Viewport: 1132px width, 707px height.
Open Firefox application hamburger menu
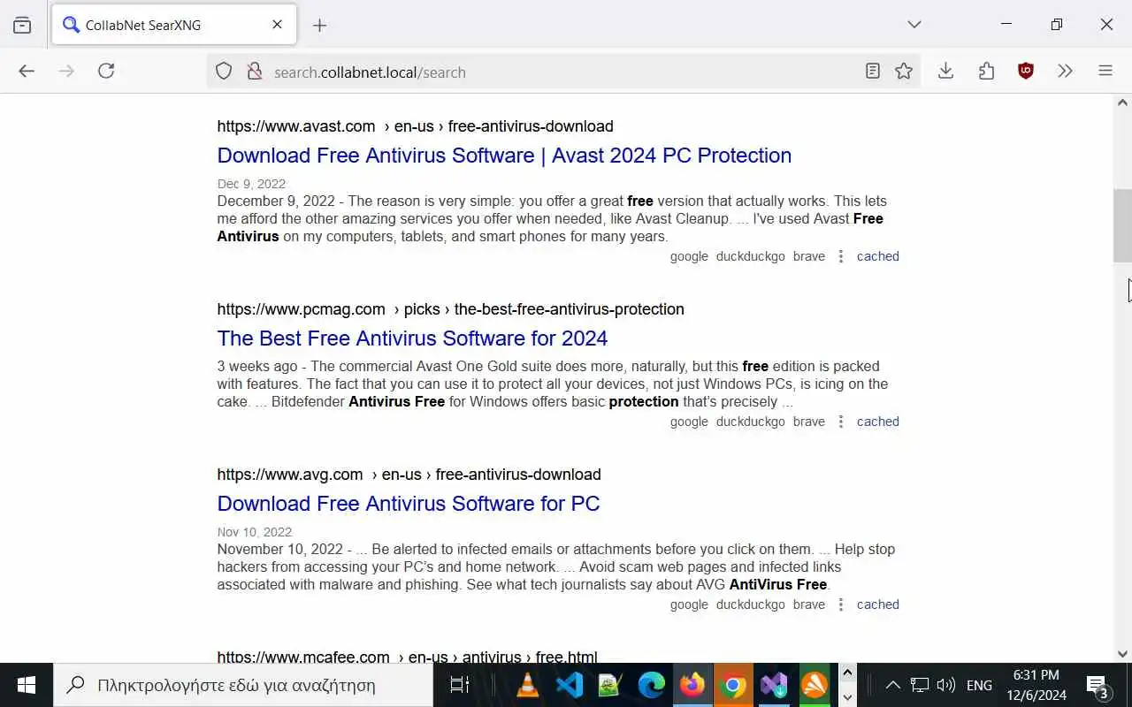1105,72
